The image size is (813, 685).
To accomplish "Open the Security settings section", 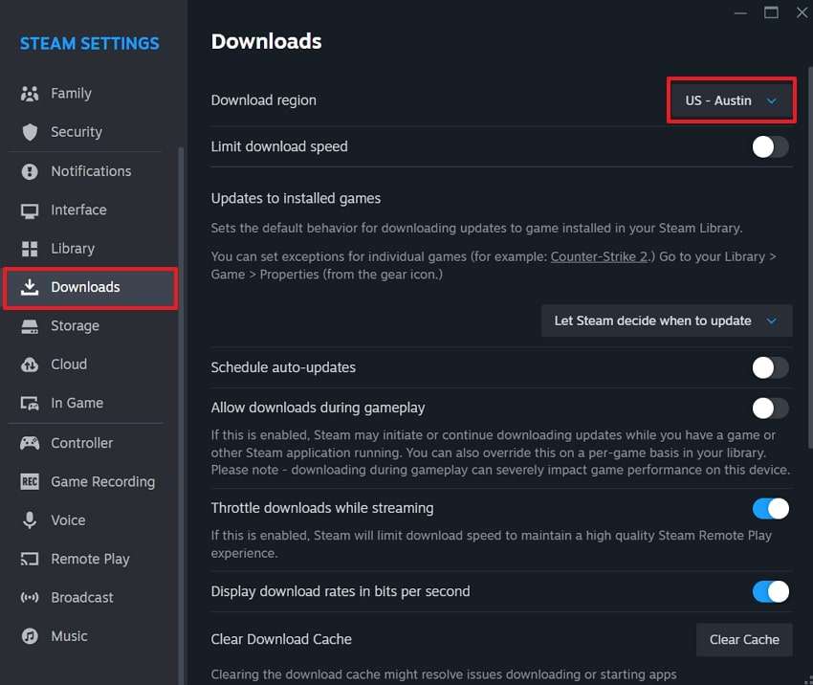I will (91, 132).
